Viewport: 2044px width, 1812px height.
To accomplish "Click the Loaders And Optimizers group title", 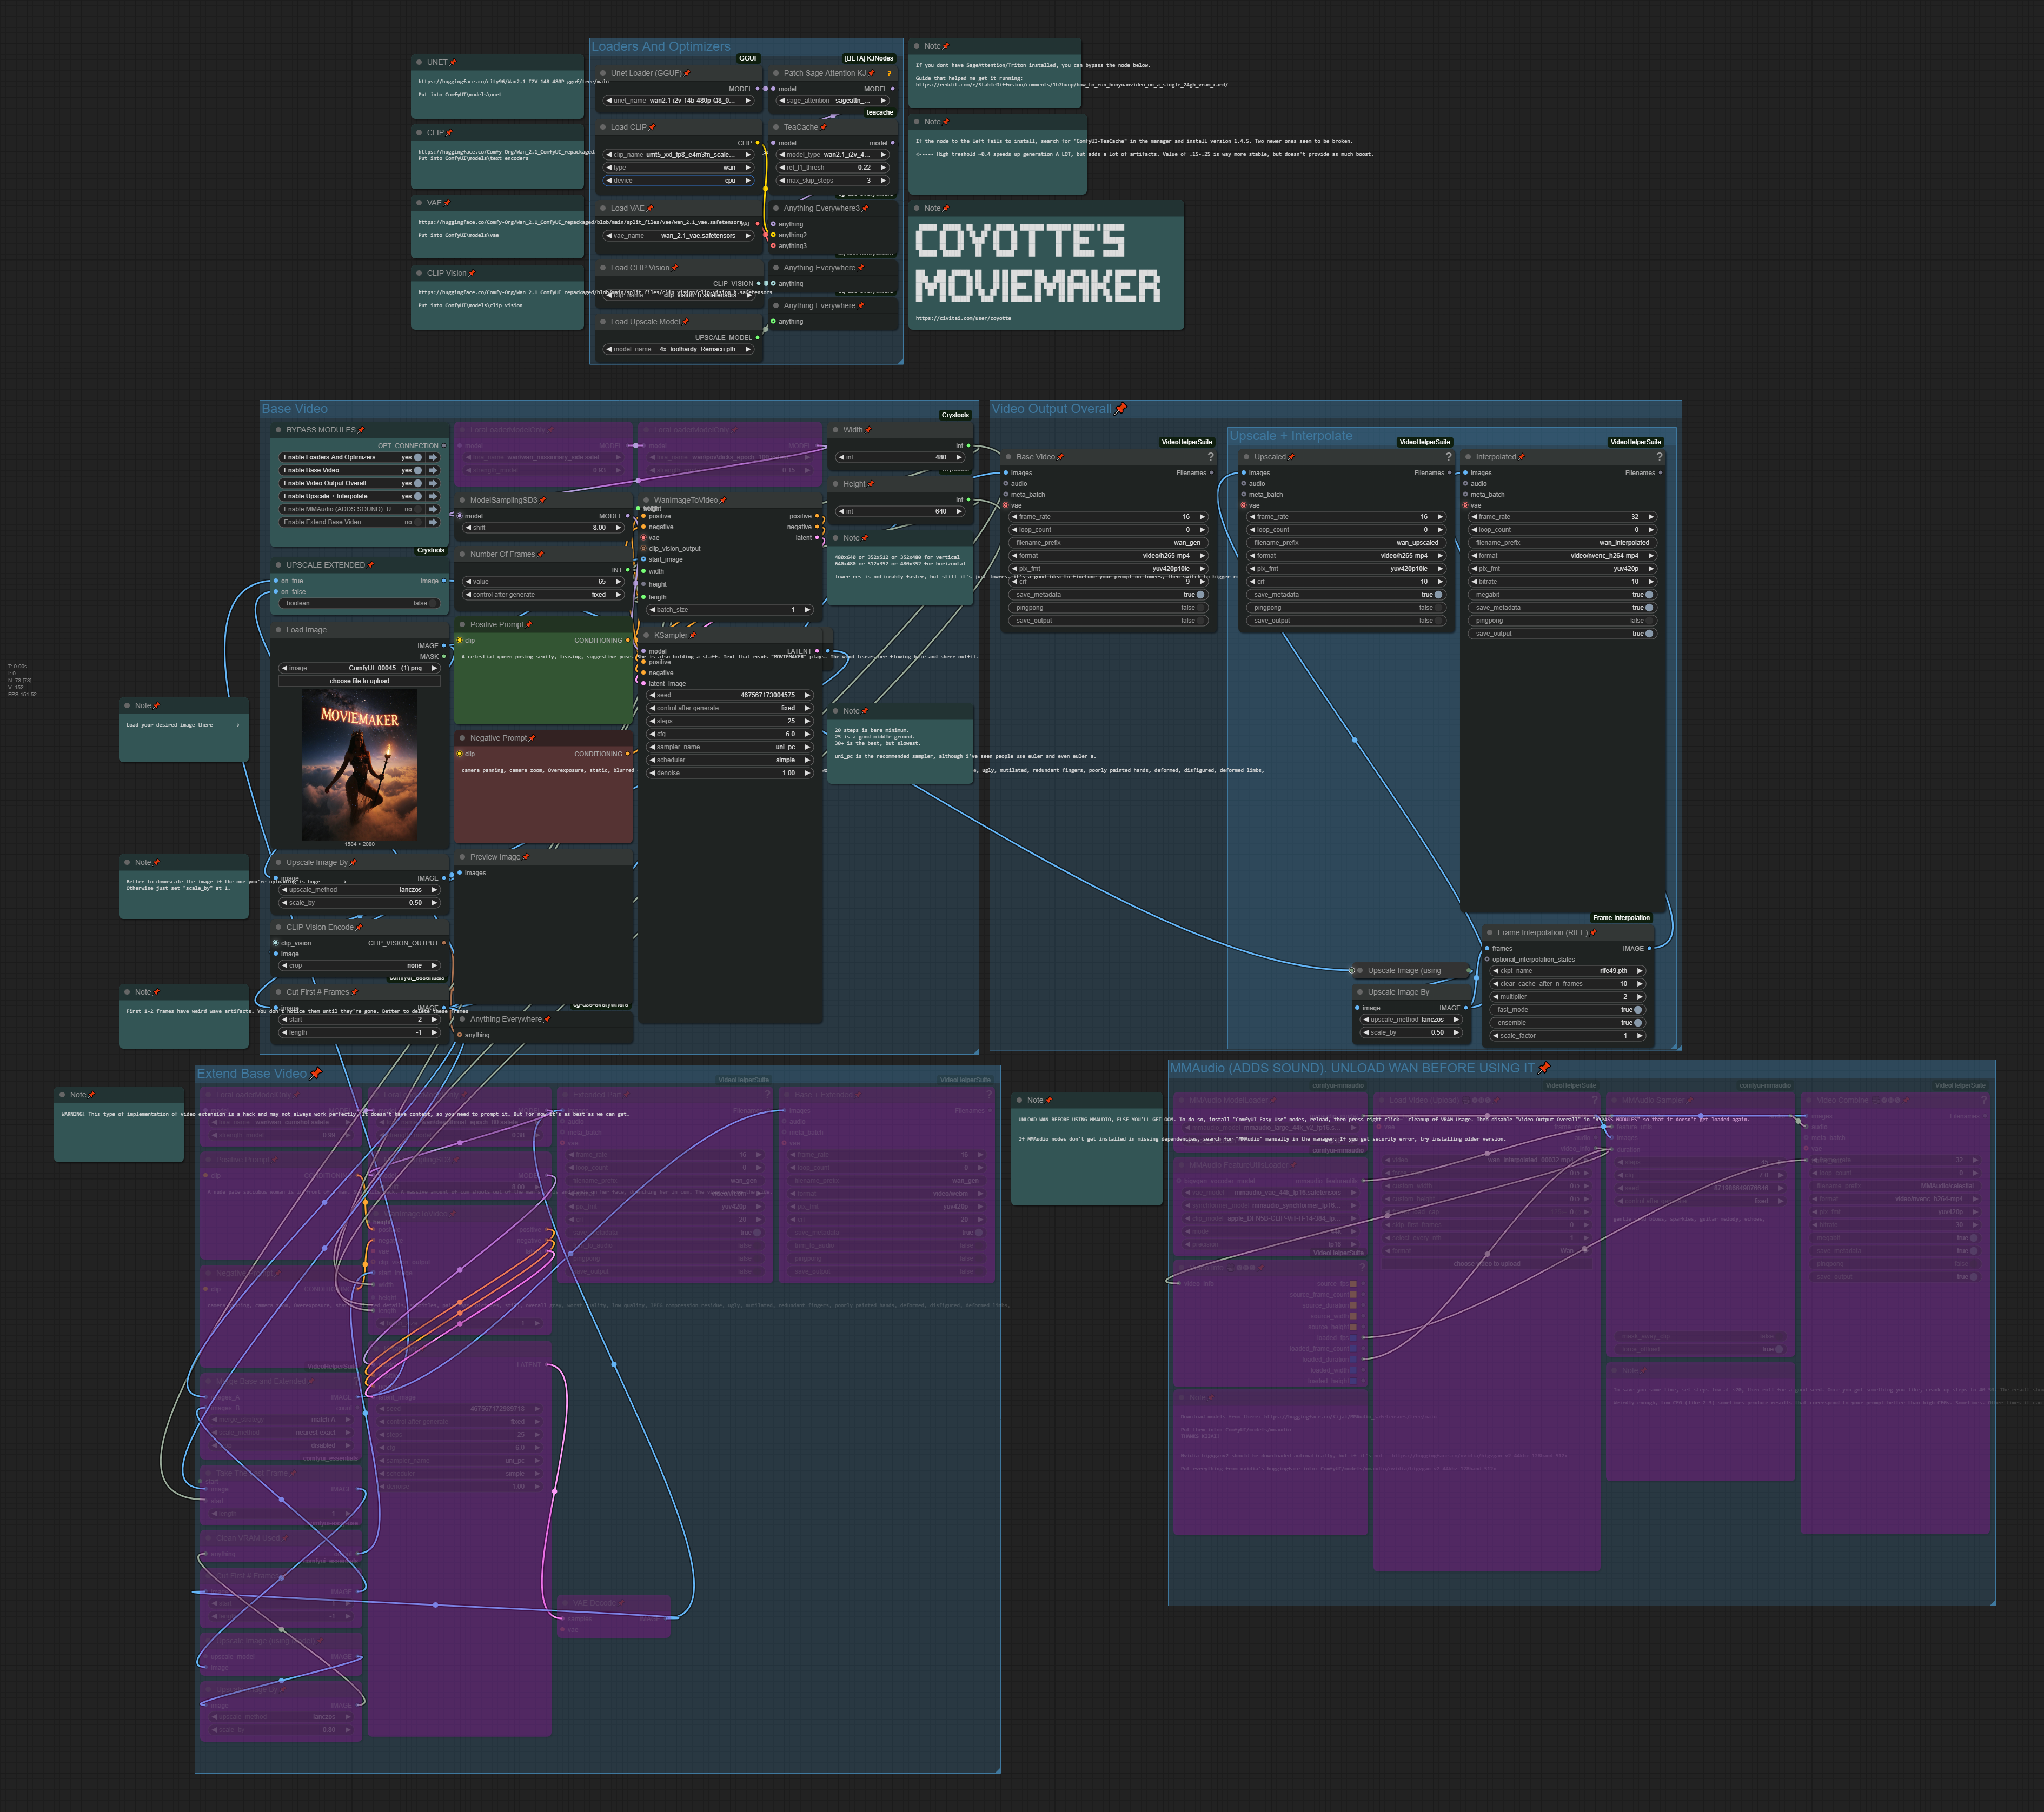I will [x=660, y=47].
